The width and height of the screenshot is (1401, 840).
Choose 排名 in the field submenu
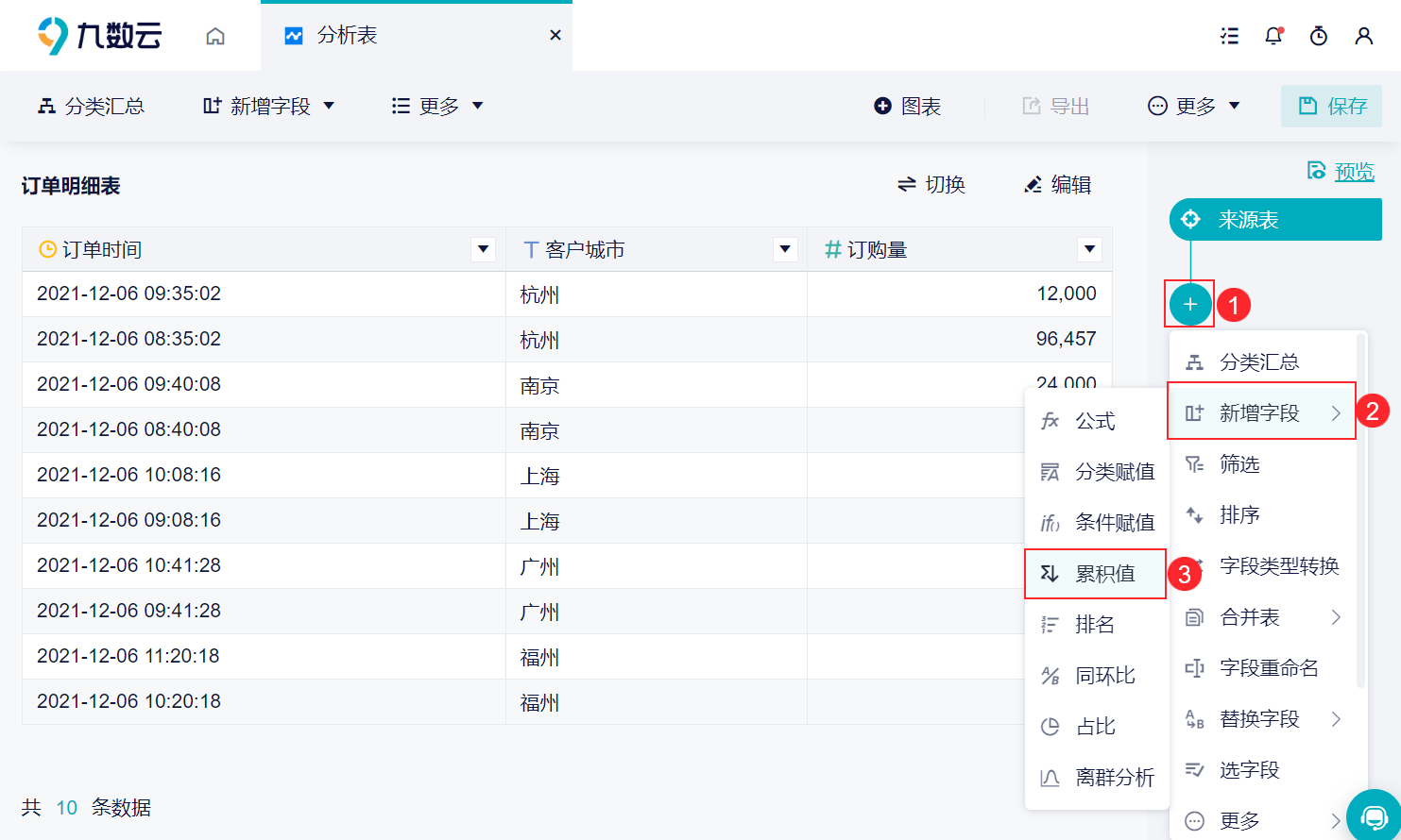pyautogui.click(x=1096, y=625)
